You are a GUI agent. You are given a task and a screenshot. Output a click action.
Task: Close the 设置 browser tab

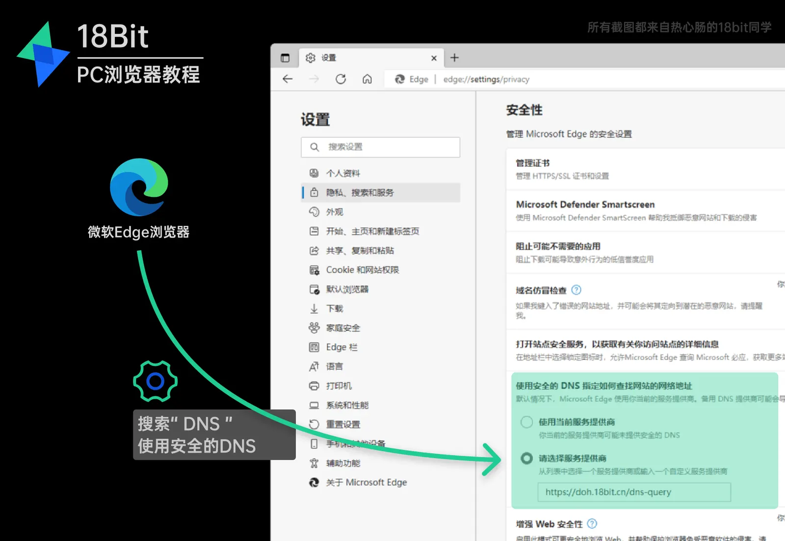434,58
